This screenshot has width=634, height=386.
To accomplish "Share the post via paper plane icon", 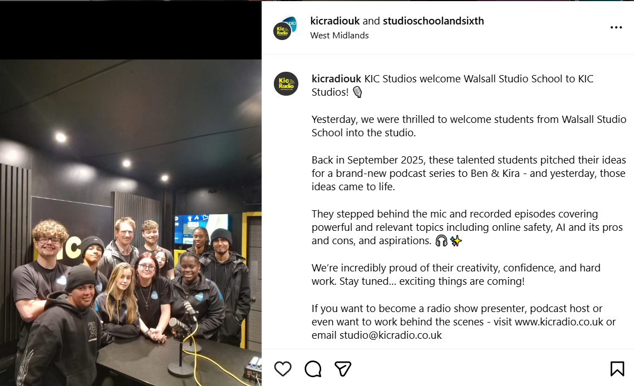I will [x=342, y=369].
